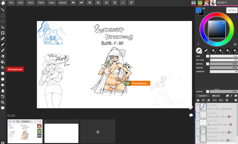This screenshot has height=144, width=238.
Task: Toggle visibility of Layer #6
Action: 198,105
